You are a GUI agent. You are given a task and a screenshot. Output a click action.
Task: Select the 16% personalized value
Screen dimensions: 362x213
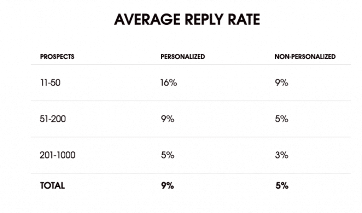coord(169,83)
